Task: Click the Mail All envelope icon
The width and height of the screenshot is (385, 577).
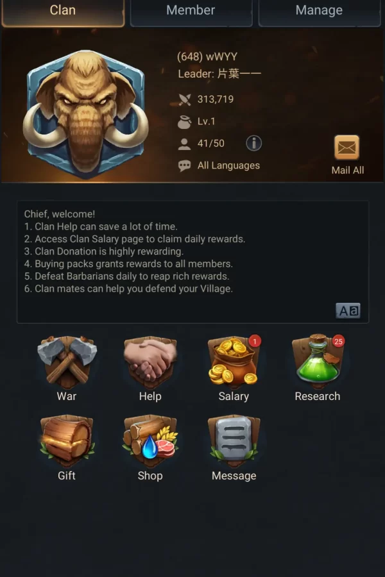Action: (x=346, y=147)
